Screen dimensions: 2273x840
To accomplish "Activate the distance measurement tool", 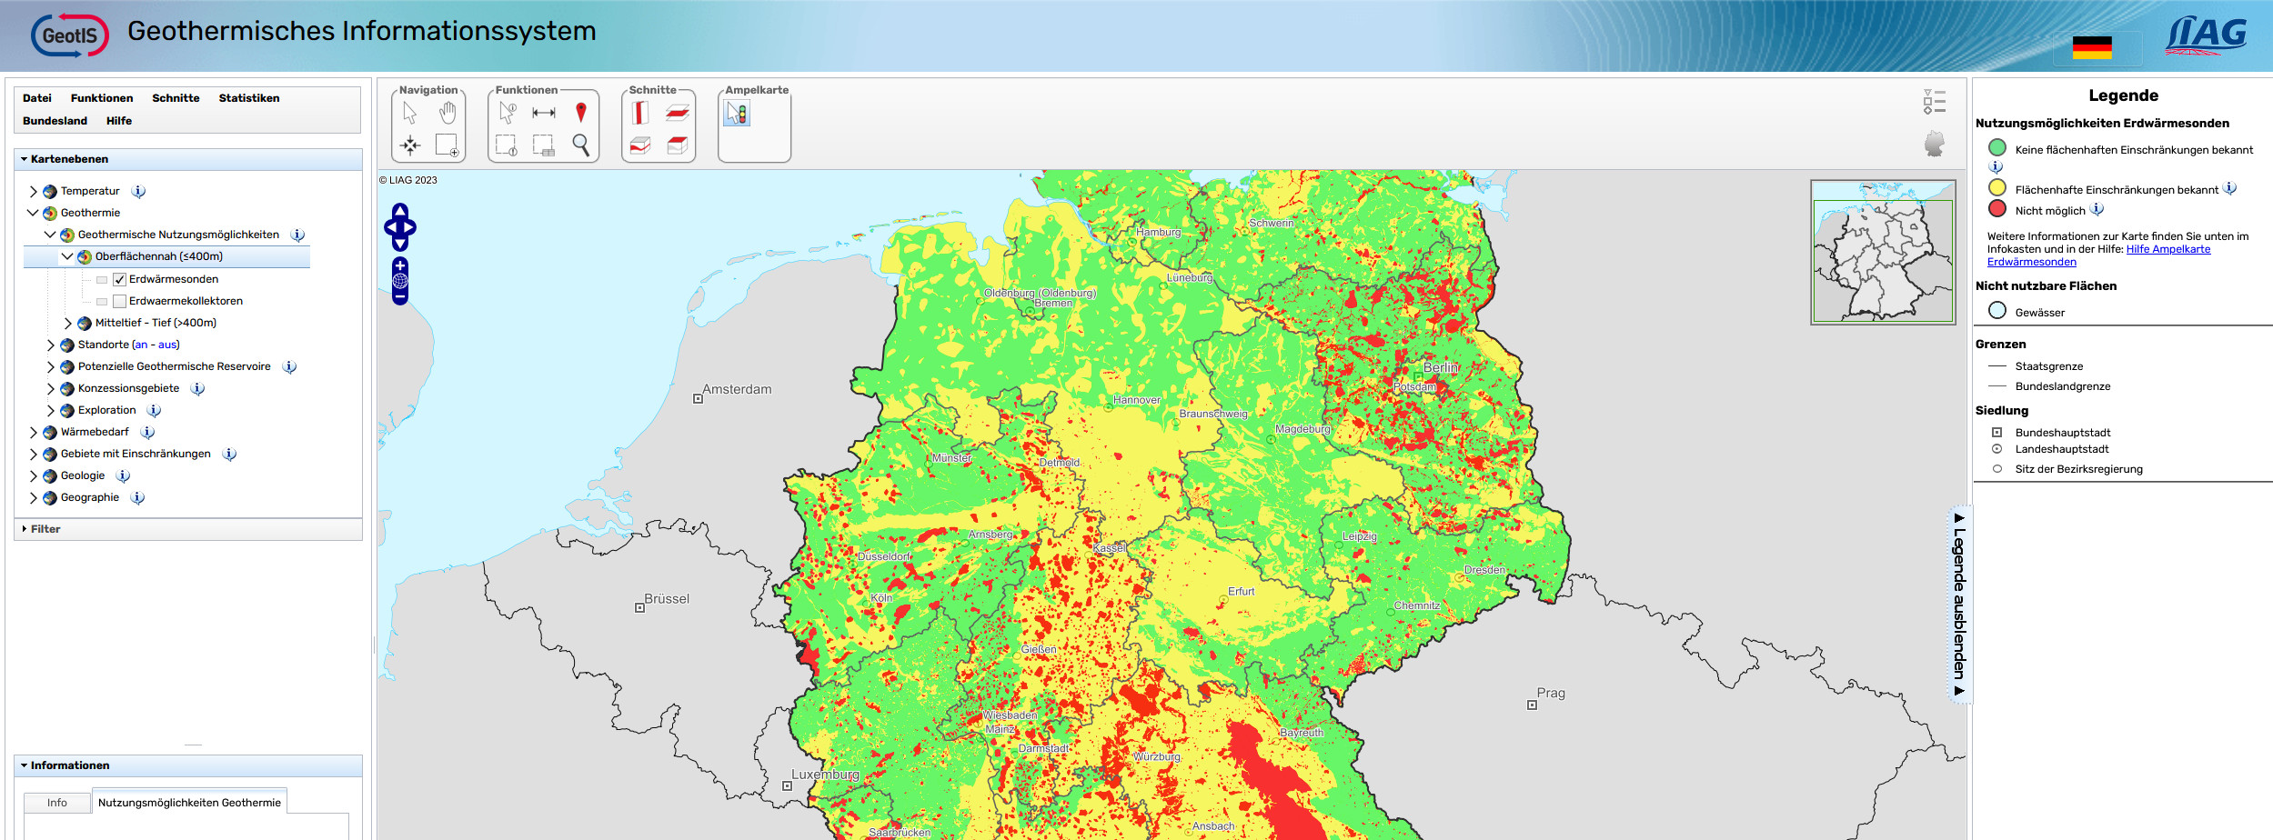I will click(x=543, y=114).
